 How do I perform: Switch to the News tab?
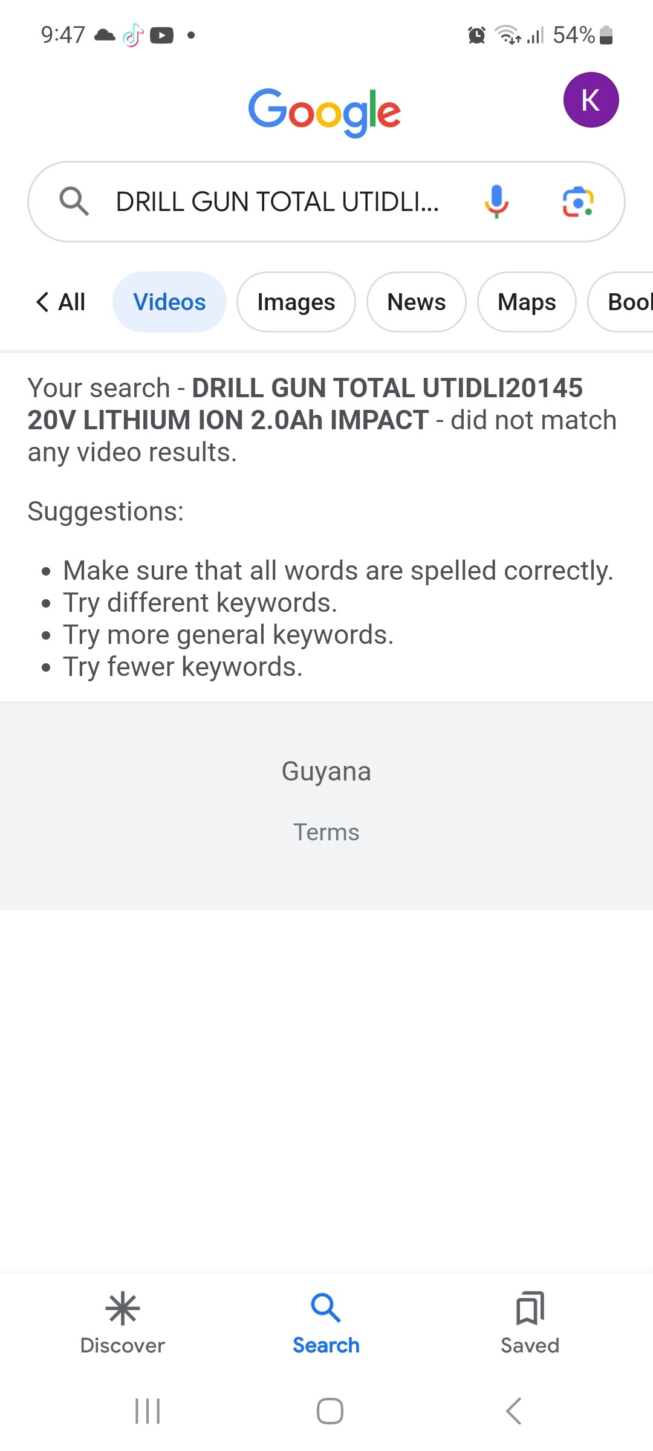pos(416,302)
